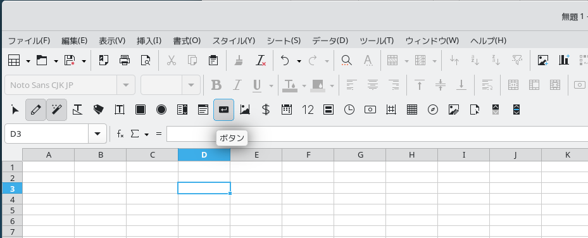
Task: Select the ボタン push button control
Action: click(224, 110)
